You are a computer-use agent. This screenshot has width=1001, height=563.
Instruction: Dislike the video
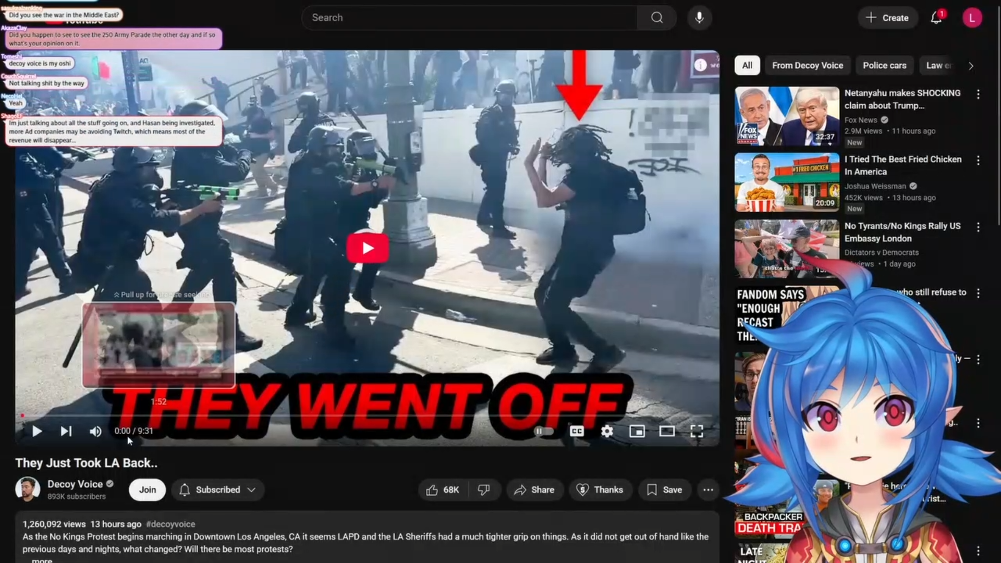(484, 489)
